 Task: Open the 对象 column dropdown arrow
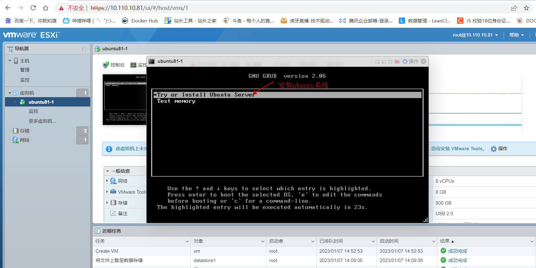263,241
